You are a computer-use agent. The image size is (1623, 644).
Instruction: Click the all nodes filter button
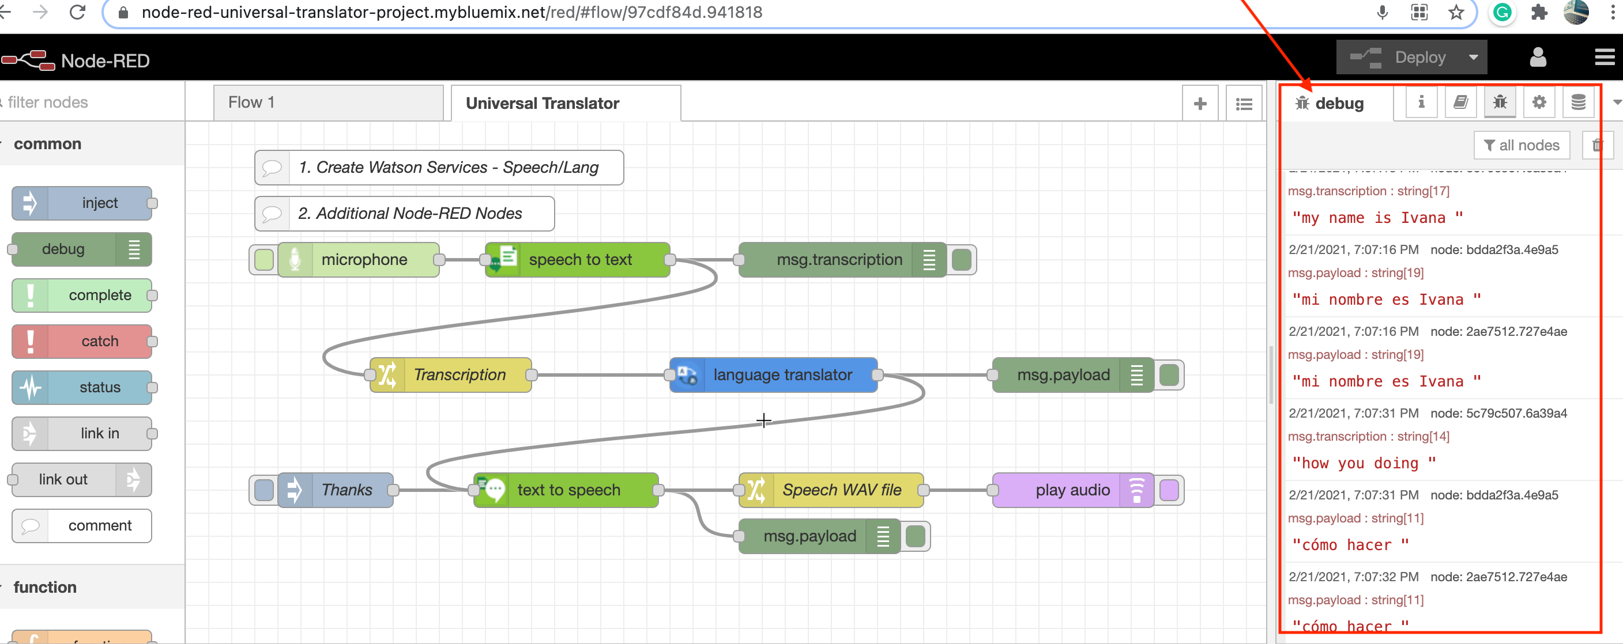coord(1521,145)
